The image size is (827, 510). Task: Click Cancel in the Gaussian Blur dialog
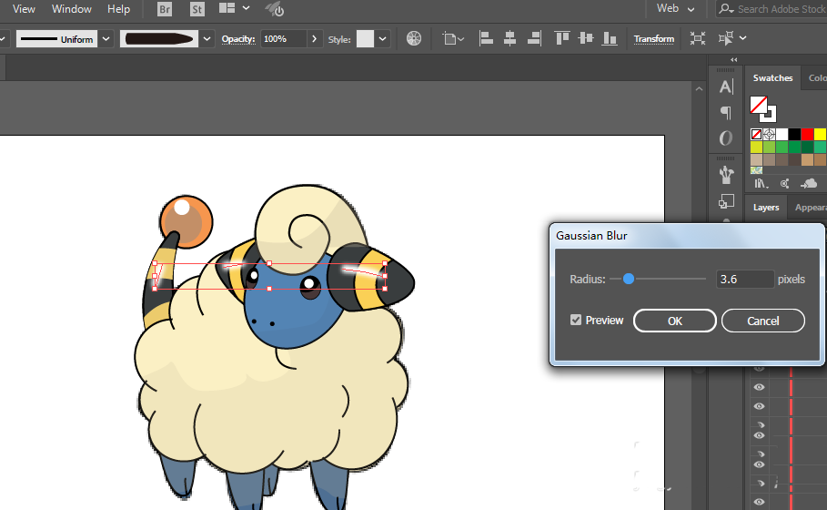point(762,321)
